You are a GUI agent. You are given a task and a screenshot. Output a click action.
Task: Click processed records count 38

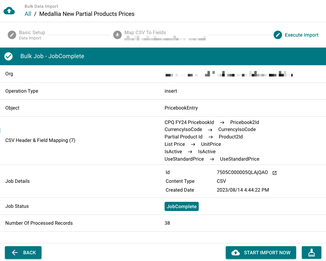pos(167,223)
